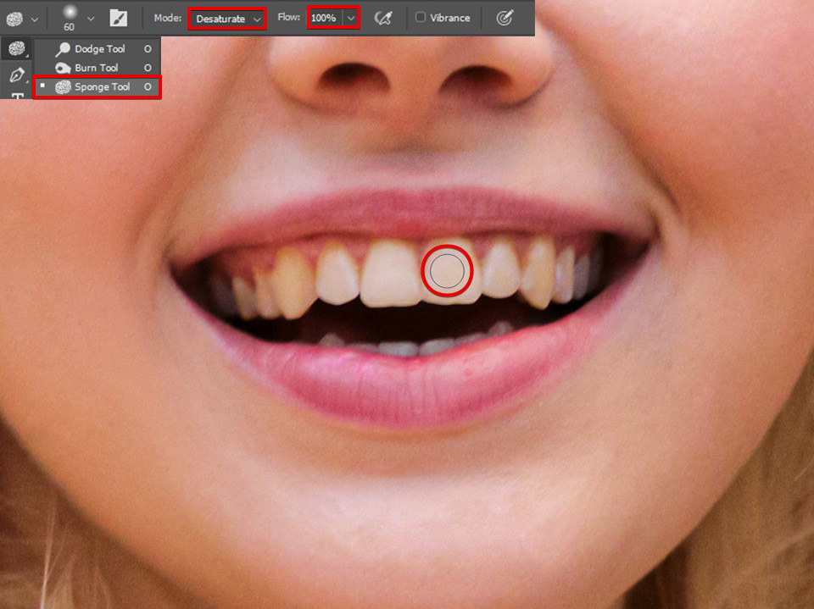This screenshot has height=609, width=814.
Task: Click the brush size 60 preview
Action: point(69,17)
